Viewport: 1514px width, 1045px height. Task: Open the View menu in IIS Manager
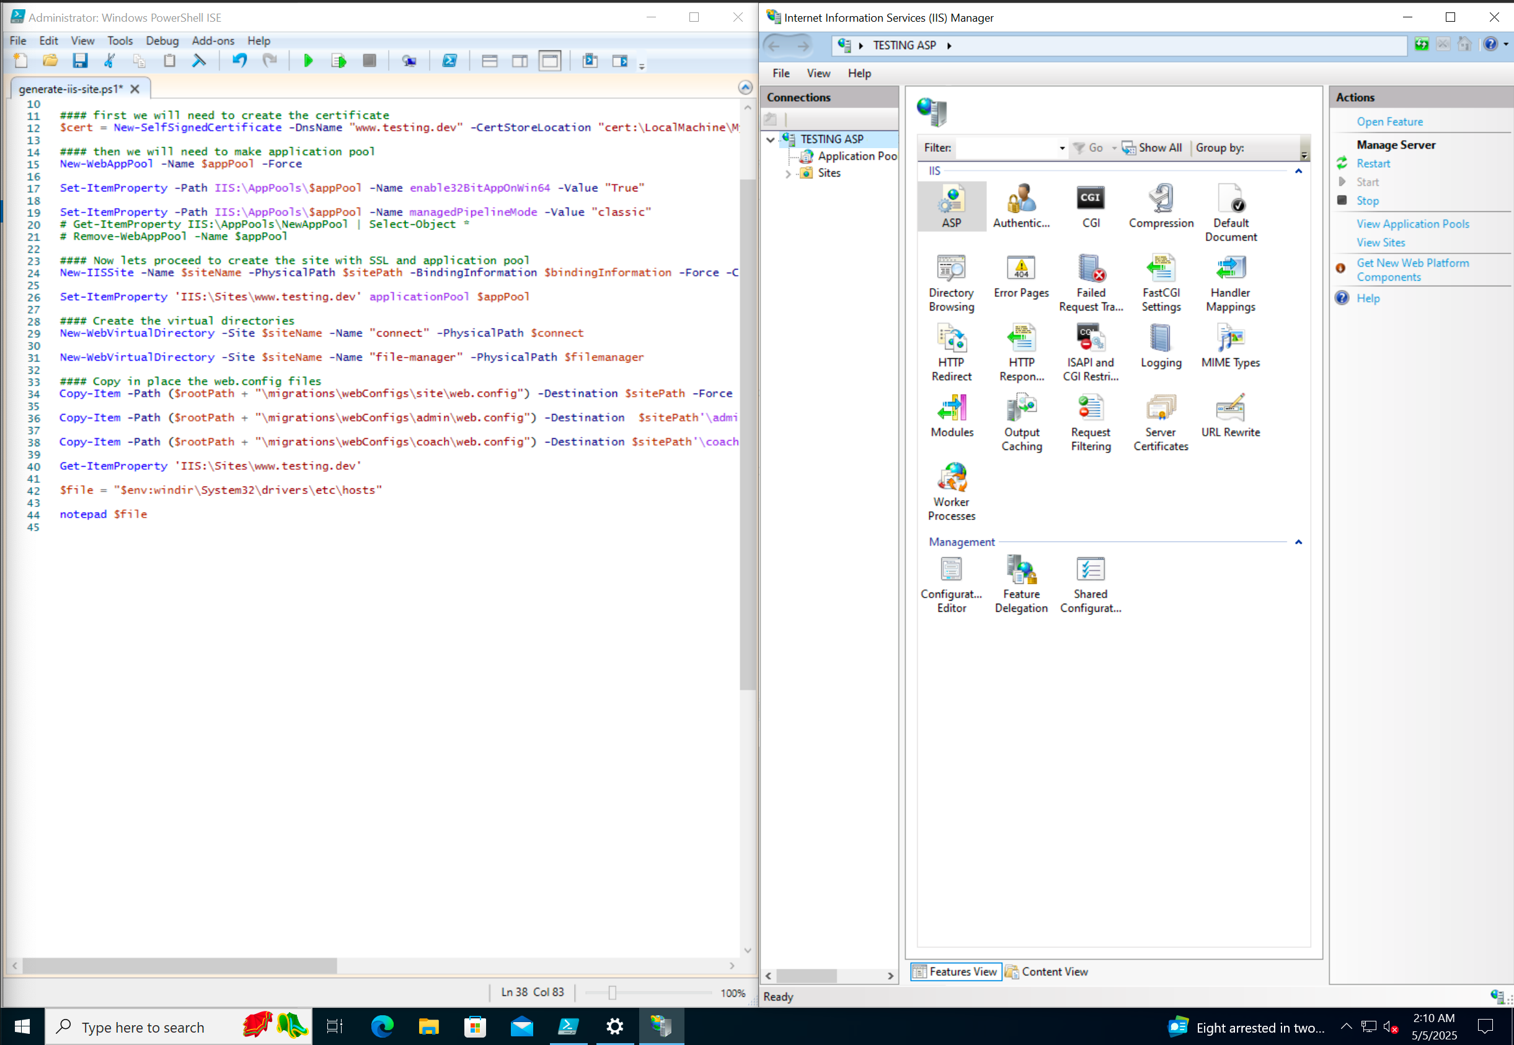point(818,73)
